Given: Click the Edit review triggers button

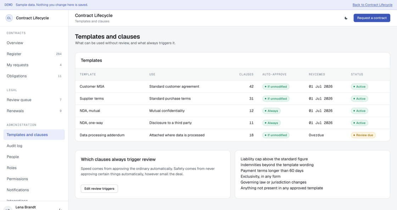Looking at the screenshot, I should point(99,189).
